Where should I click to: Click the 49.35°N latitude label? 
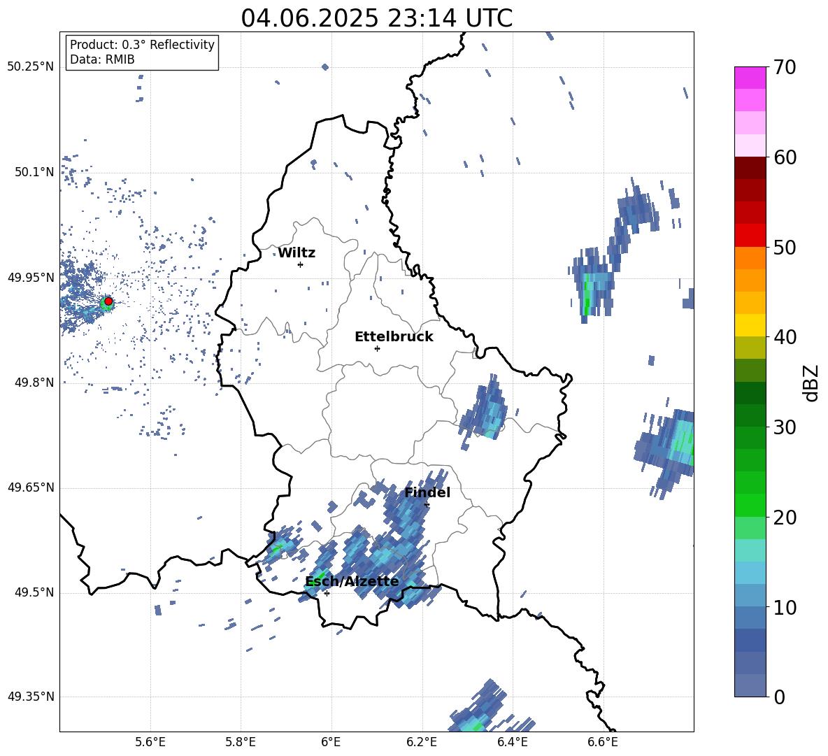(x=31, y=697)
